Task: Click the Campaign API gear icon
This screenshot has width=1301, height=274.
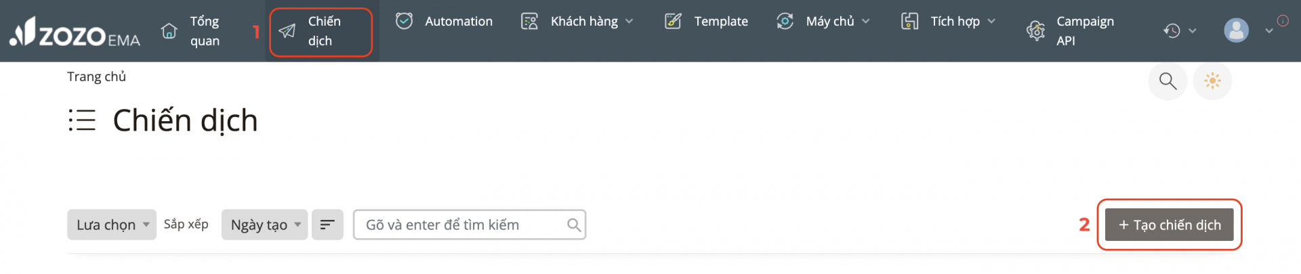Action: coord(1035,31)
